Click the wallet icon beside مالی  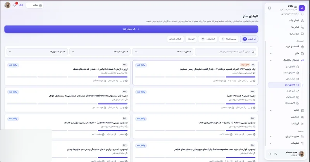point(302,53)
